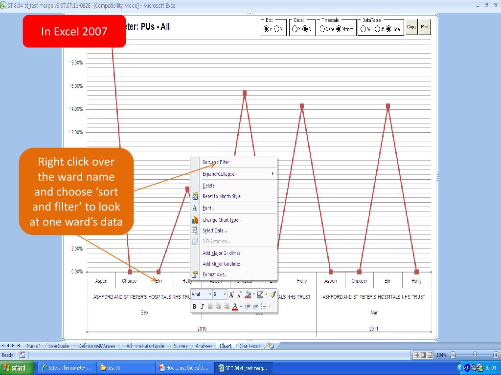Click the macro record icon in status bar
The height and width of the screenshot is (375, 501).
tap(22, 354)
